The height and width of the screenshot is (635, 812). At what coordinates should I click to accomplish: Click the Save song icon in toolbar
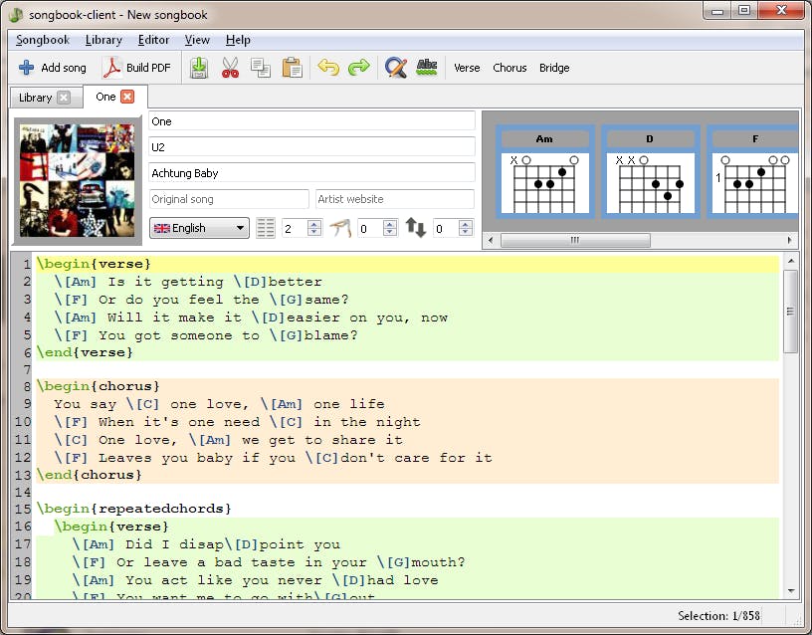click(199, 68)
